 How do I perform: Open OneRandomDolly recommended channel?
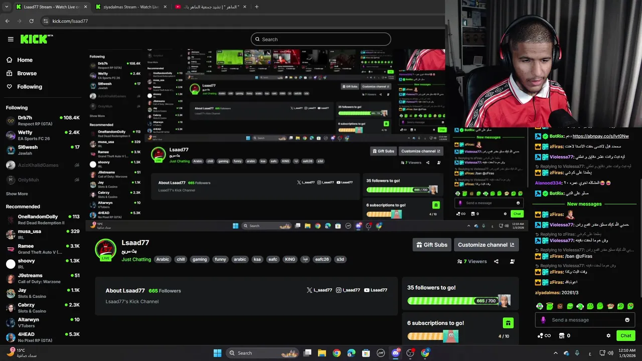pos(43,220)
